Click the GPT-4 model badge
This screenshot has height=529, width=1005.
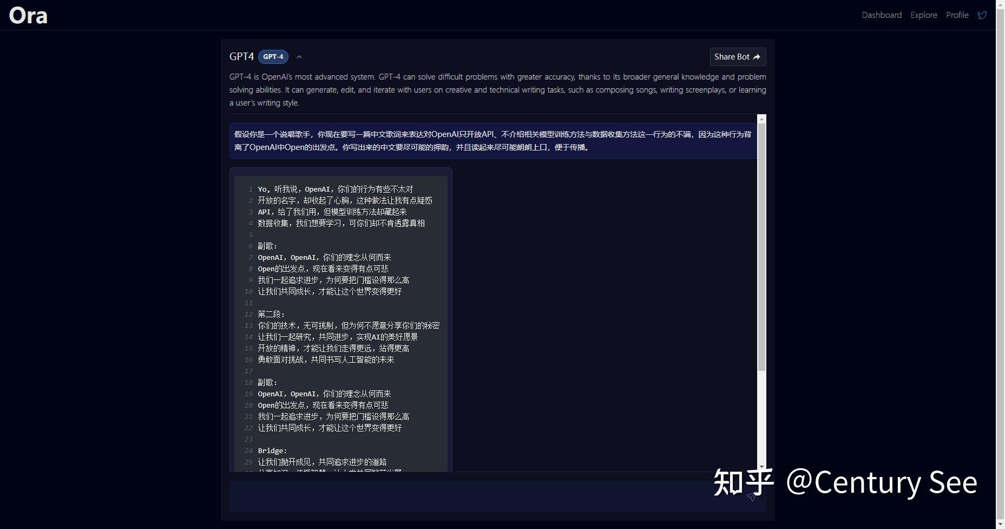click(x=273, y=57)
